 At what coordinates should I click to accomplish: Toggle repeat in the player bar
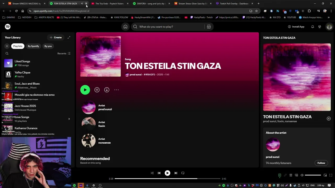click(x=183, y=173)
